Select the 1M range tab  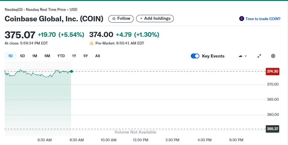click(35, 56)
